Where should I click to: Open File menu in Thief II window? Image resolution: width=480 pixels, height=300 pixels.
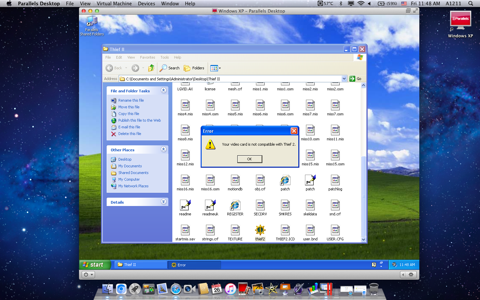coord(108,57)
